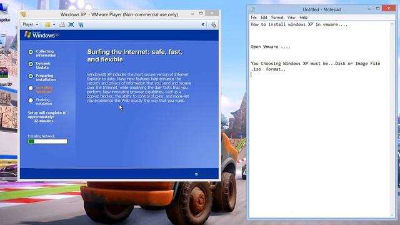The height and width of the screenshot is (225, 400).
Task: Close the Untitled Notepad window
Action: 389,8
